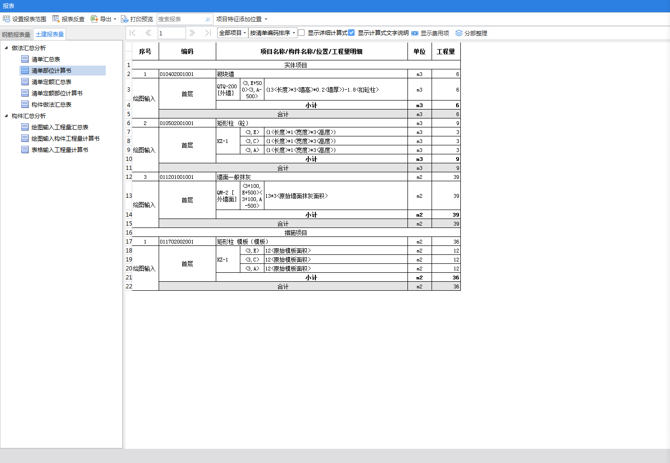The height and width of the screenshot is (463, 670).
Task: Click report icon beside 绘图输入构件工程量计算书
Action: coord(25,138)
